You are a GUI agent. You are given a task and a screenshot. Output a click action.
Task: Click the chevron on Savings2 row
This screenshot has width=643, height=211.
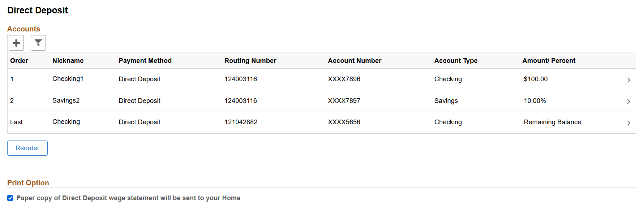629,101
